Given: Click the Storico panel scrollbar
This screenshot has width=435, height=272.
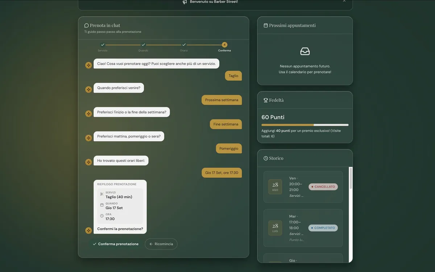Looking at the screenshot, I should coord(351,178).
